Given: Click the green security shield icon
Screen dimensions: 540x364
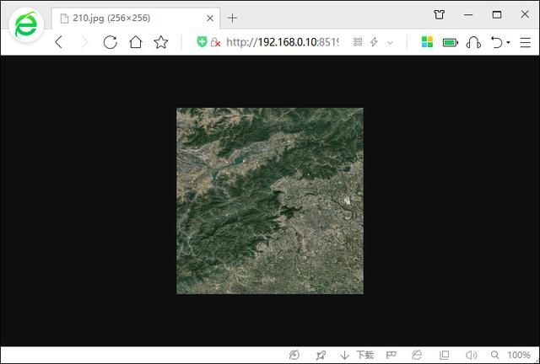Looking at the screenshot, I should (x=202, y=42).
